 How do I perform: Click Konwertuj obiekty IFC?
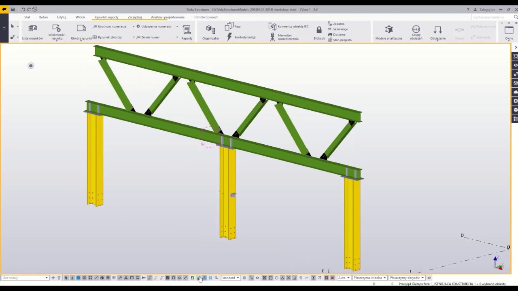289,26
